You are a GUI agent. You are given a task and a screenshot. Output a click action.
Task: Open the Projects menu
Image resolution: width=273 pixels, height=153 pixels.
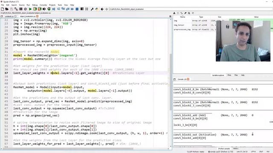(52, 5)
